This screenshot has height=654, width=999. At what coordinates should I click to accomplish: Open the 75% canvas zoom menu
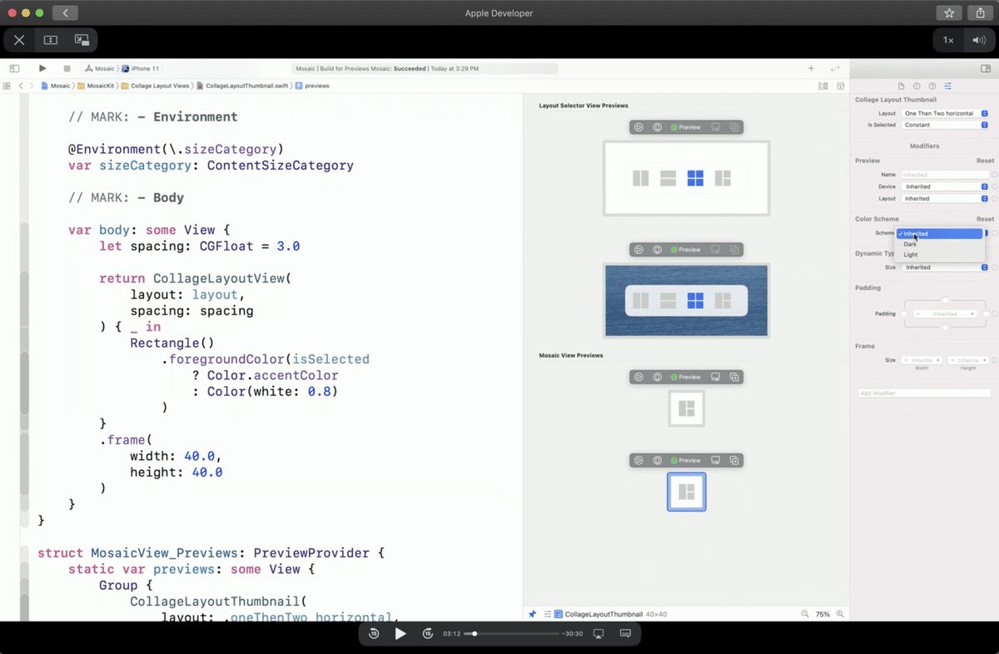(x=823, y=614)
